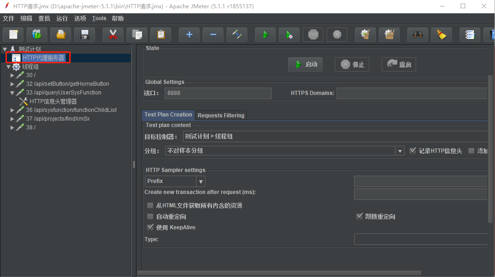Click the Toggle enable/disable toolbar icon
The width and height of the screenshot is (495, 277).
point(237,34)
